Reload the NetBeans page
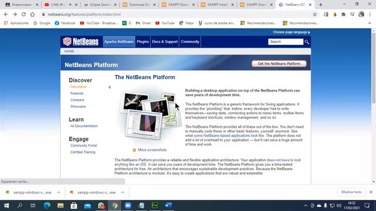376x211 pixels. pyautogui.click(x=23, y=14)
